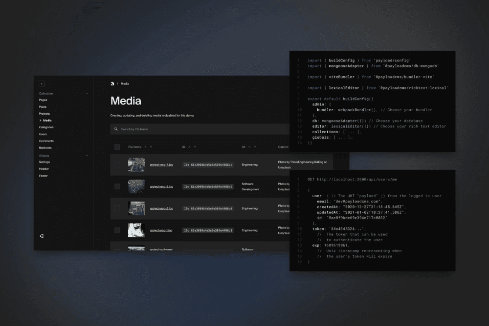The image size is (489, 326).
Task: Open Posts in the sidebar
Action: coord(43,107)
